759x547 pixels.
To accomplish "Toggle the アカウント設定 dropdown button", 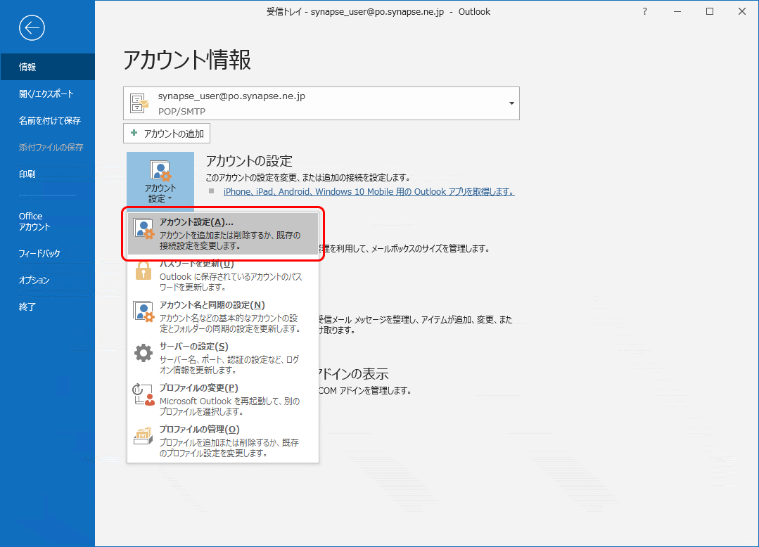I will [160, 181].
